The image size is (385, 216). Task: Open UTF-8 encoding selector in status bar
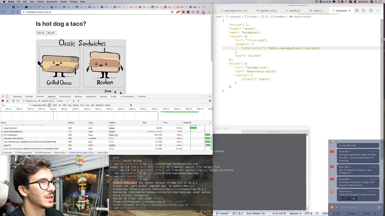pyautogui.click(x=308, y=214)
